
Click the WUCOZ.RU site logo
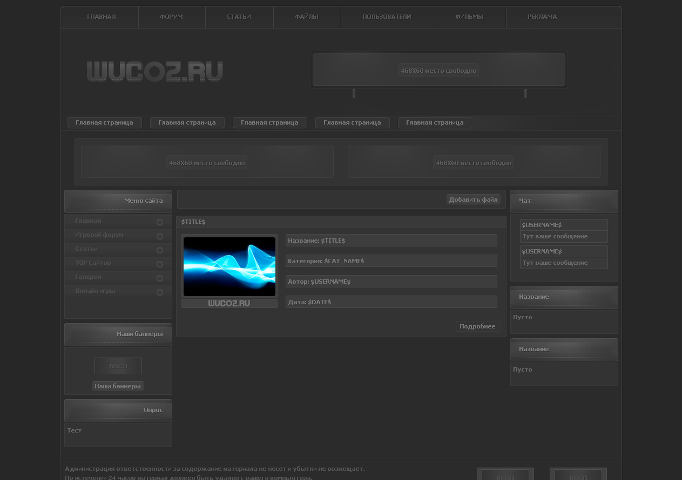point(155,71)
